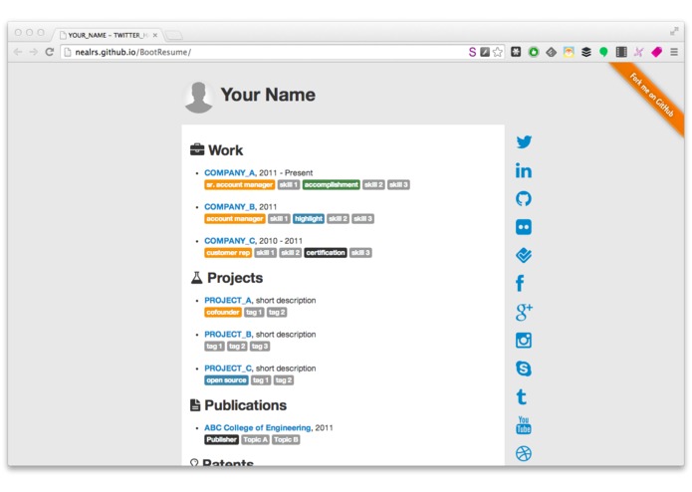Click the purple S extension icon
The height and width of the screenshot is (492, 692).
[x=472, y=52]
